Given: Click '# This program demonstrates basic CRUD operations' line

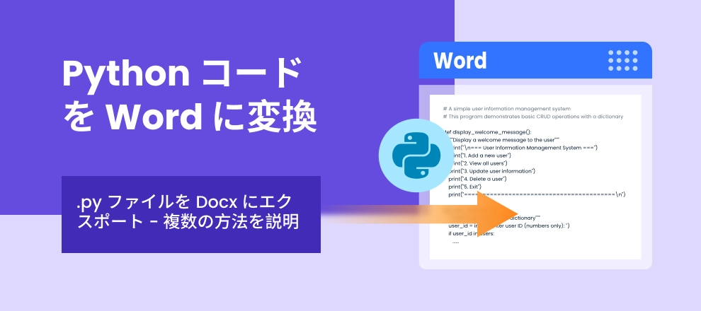Looking at the screenshot, I should (x=533, y=117).
